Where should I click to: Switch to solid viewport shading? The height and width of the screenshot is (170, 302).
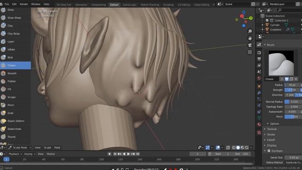tap(238, 148)
